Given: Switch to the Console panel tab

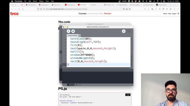Looking at the screenshot, I should point(71,85).
